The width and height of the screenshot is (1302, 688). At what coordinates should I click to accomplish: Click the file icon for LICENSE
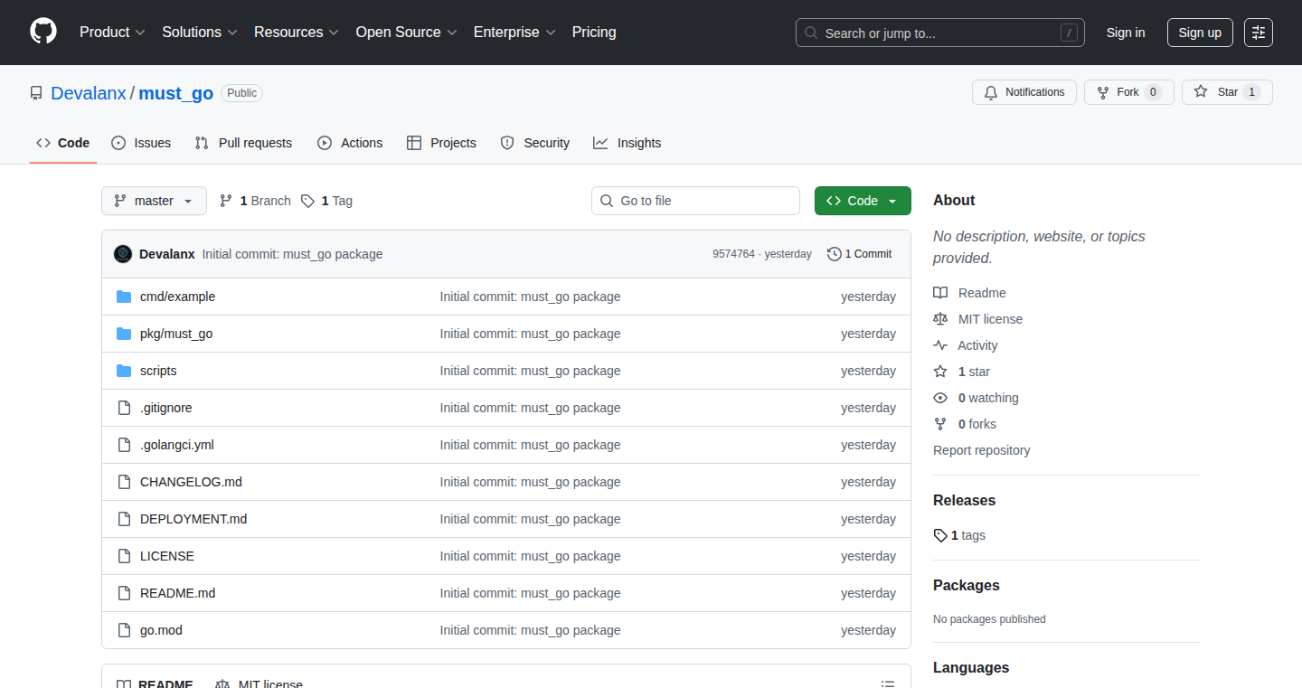124,556
